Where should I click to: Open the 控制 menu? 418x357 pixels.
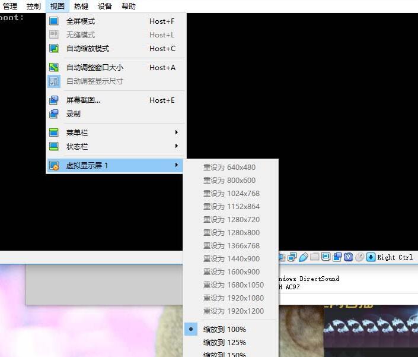click(34, 6)
